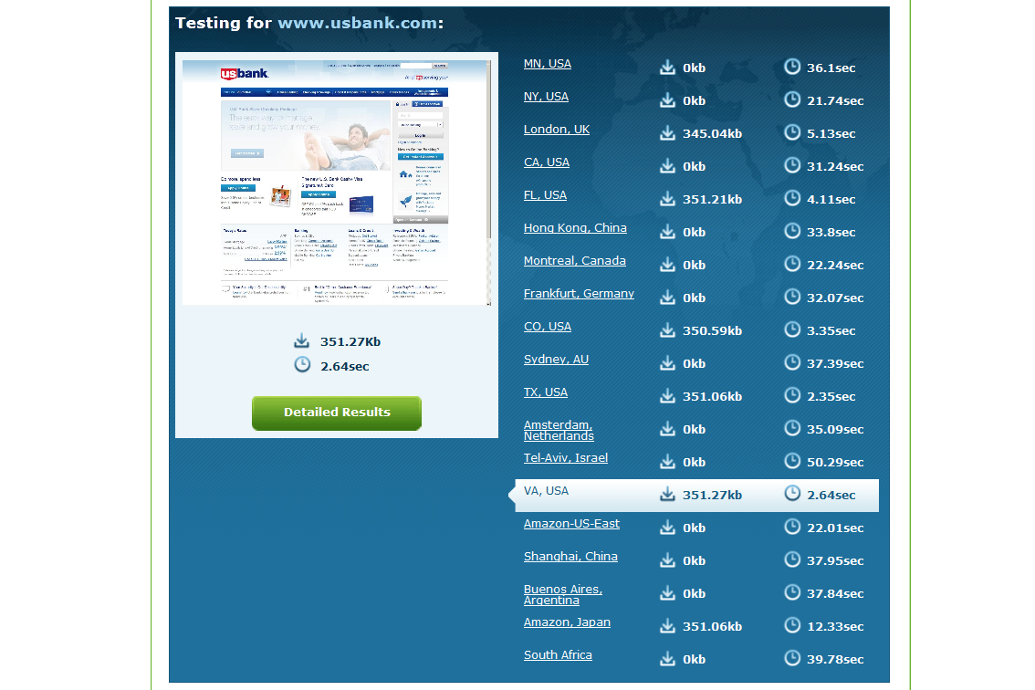Viewport: 1035px width, 690px height.
Task: Click the www.usbank.com title link
Action: click(357, 23)
